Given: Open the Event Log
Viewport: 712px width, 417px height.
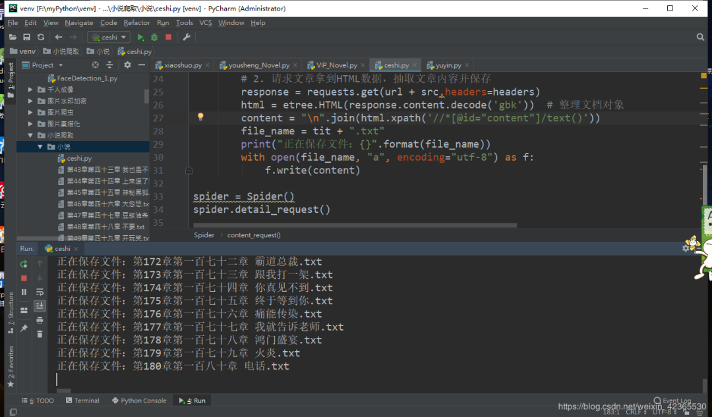Looking at the screenshot, I should [x=672, y=401].
